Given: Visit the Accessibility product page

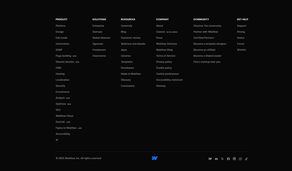Looking at the screenshot, I should 63,134.
